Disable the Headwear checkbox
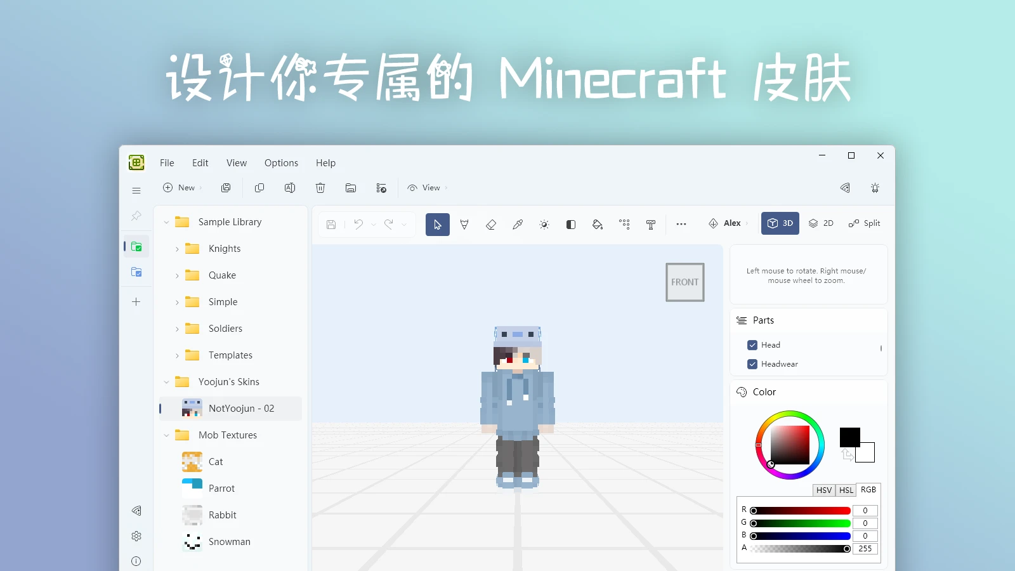 tap(752, 364)
